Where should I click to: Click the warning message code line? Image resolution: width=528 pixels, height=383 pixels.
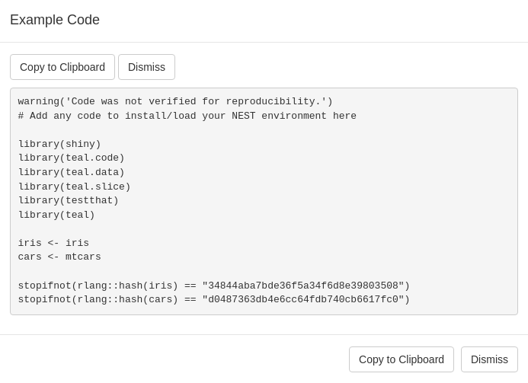175,102
